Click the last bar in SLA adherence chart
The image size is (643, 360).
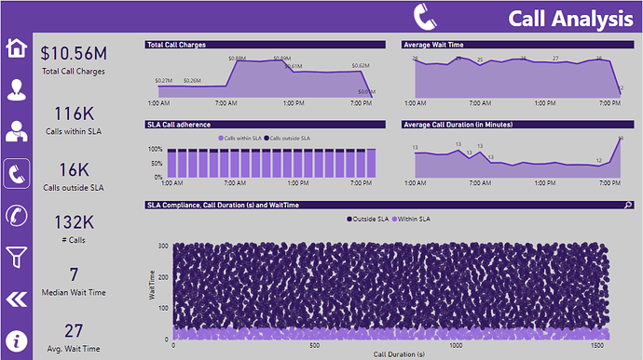(x=371, y=163)
